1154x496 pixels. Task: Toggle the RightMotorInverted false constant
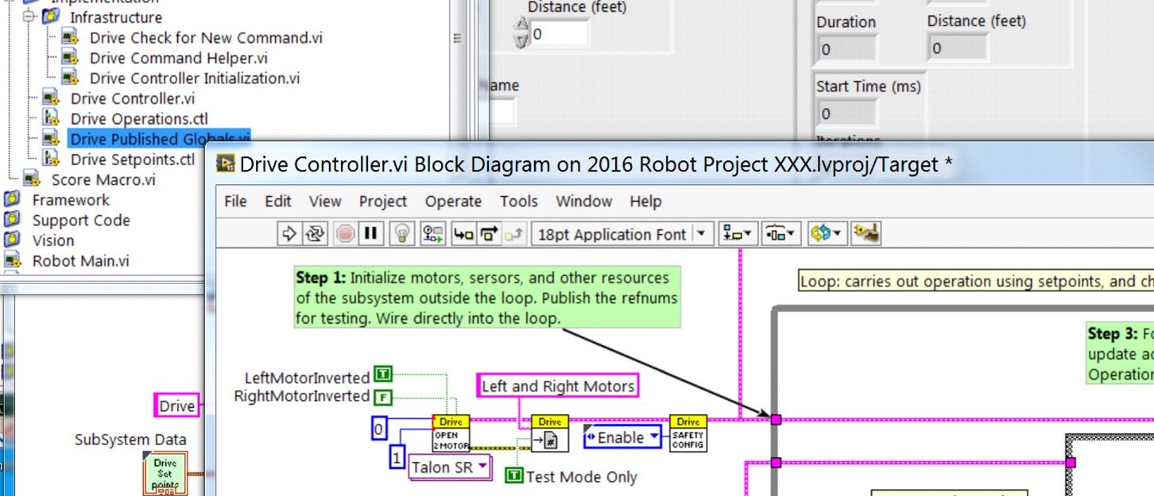[383, 397]
